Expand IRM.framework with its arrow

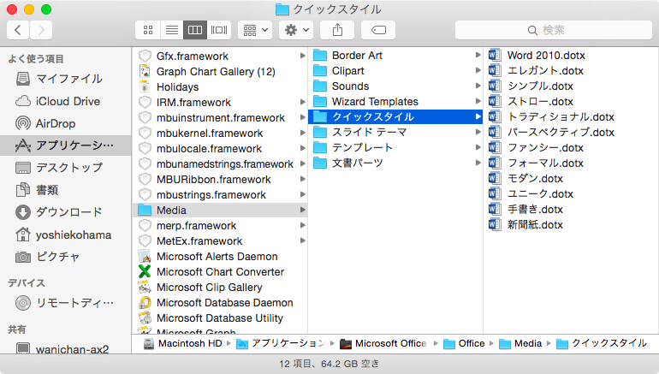pos(303,102)
